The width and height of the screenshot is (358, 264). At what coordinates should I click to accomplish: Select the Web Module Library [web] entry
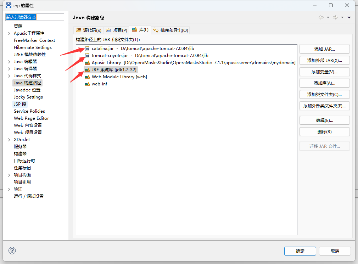119,77
